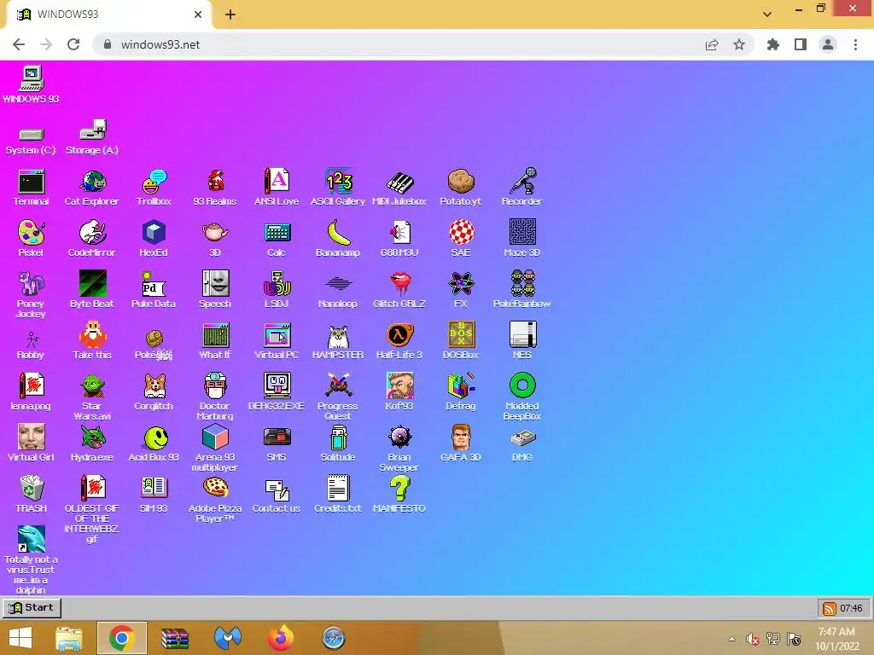Viewport: 874px width, 655px height.
Task: Open the Terminal desktop icon
Action: [x=32, y=188]
